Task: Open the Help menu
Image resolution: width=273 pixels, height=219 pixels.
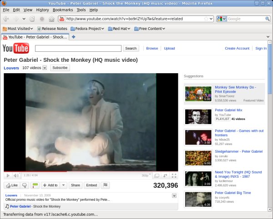Action: (94, 10)
